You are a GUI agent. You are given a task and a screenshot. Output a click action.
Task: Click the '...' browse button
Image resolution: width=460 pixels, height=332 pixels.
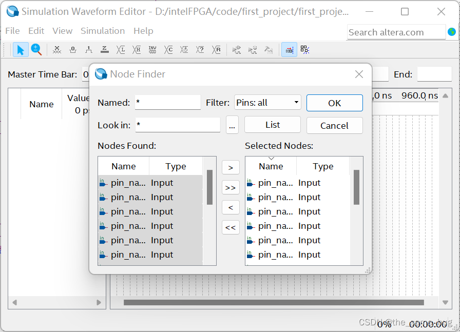tap(232, 125)
